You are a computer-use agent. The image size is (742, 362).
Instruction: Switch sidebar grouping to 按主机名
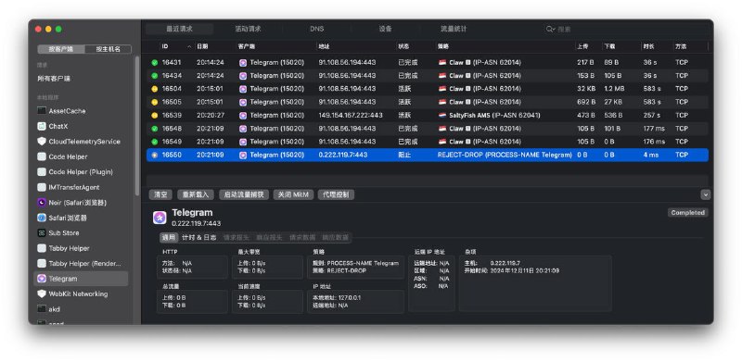click(108, 49)
